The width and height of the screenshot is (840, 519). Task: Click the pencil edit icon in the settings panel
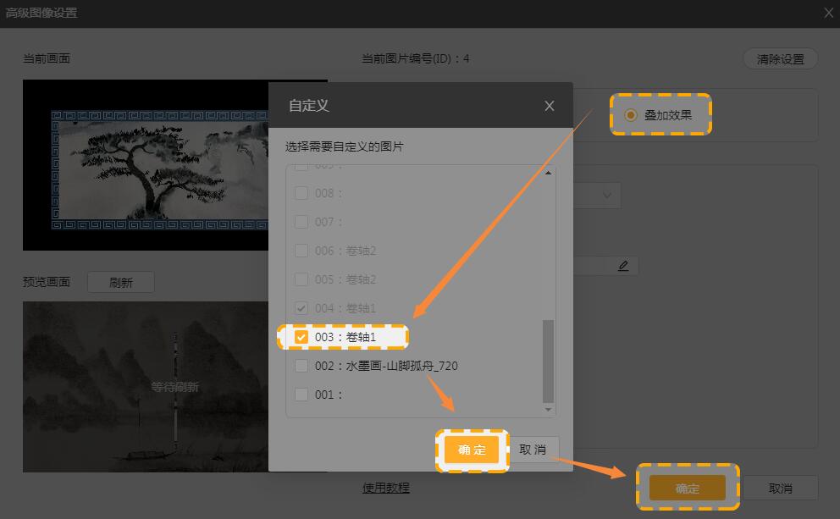tap(623, 266)
